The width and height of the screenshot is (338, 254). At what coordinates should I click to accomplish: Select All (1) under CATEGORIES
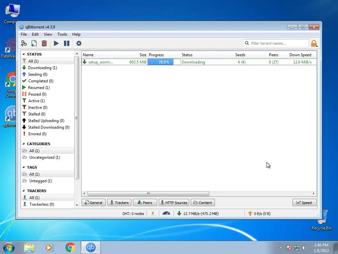[48, 151]
